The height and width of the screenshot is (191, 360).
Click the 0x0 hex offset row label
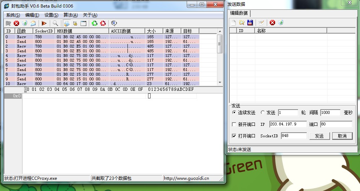pos(13,96)
